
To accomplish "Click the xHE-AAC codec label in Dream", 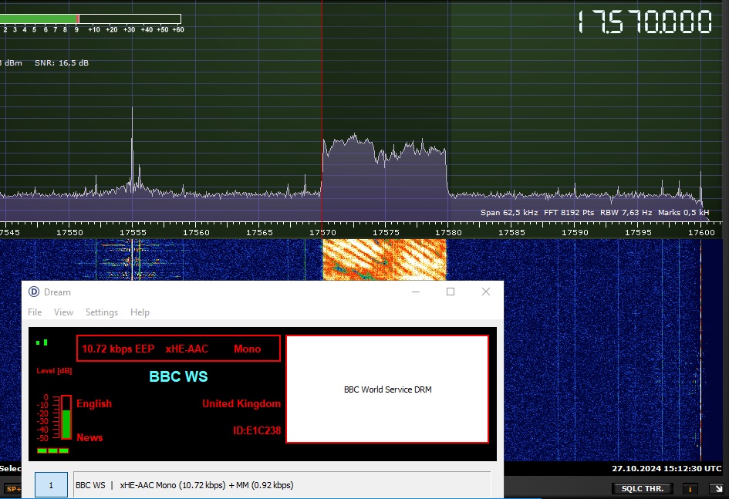I will click(187, 349).
